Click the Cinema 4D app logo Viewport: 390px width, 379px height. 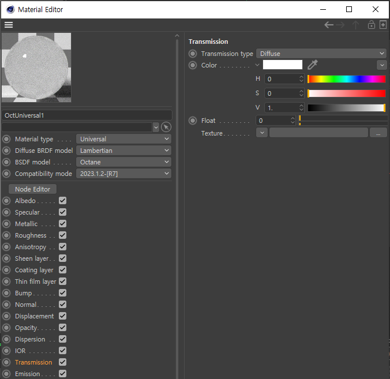(x=10, y=9)
